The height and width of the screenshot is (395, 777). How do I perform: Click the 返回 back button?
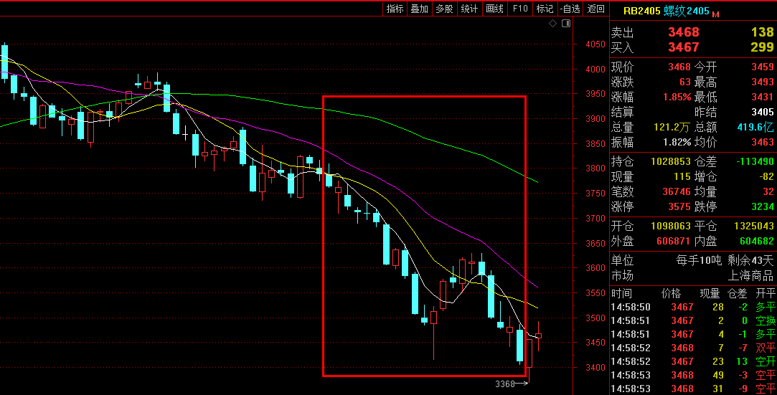(x=595, y=9)
